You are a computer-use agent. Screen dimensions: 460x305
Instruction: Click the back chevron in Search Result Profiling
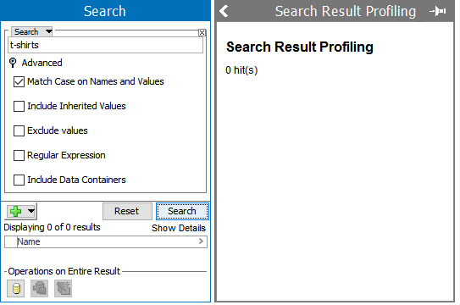point(224,11)
